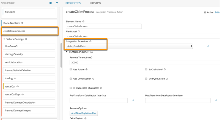The image size is (220, 120).
Task: Collapse the REMOTE PROPERTIES section
Action: coord(67,52)
